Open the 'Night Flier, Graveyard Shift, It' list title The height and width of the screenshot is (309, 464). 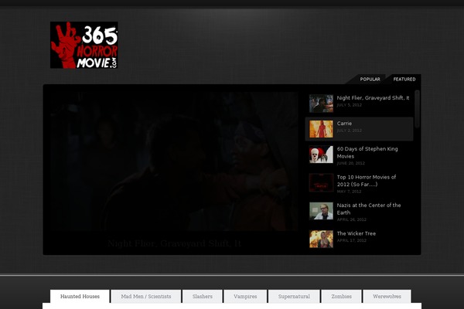tap(373, 98)
